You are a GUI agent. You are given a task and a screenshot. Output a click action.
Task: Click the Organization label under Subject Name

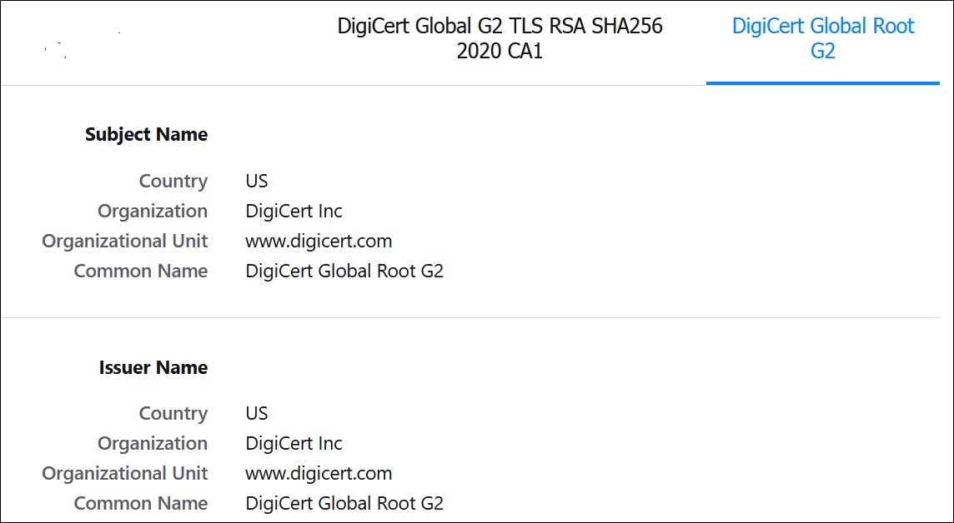pyautogui.click(x=153, y=211)
